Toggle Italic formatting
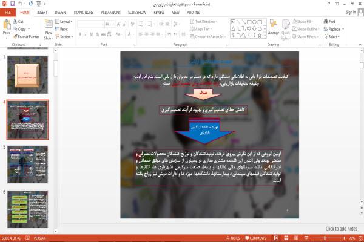The image size is (364, 242). tap(86, 34)
